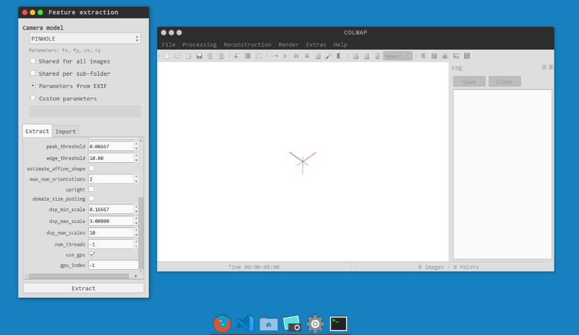Open Feature matching grid icon

point(248,56)
